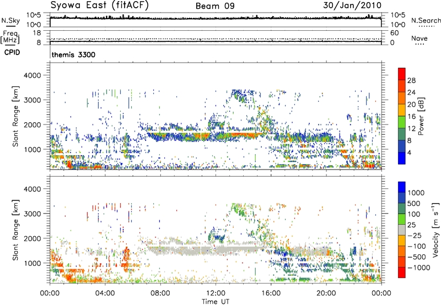Click the '20:00' time tick label
The width and height of the screenshot is (441, 305).
326,293
